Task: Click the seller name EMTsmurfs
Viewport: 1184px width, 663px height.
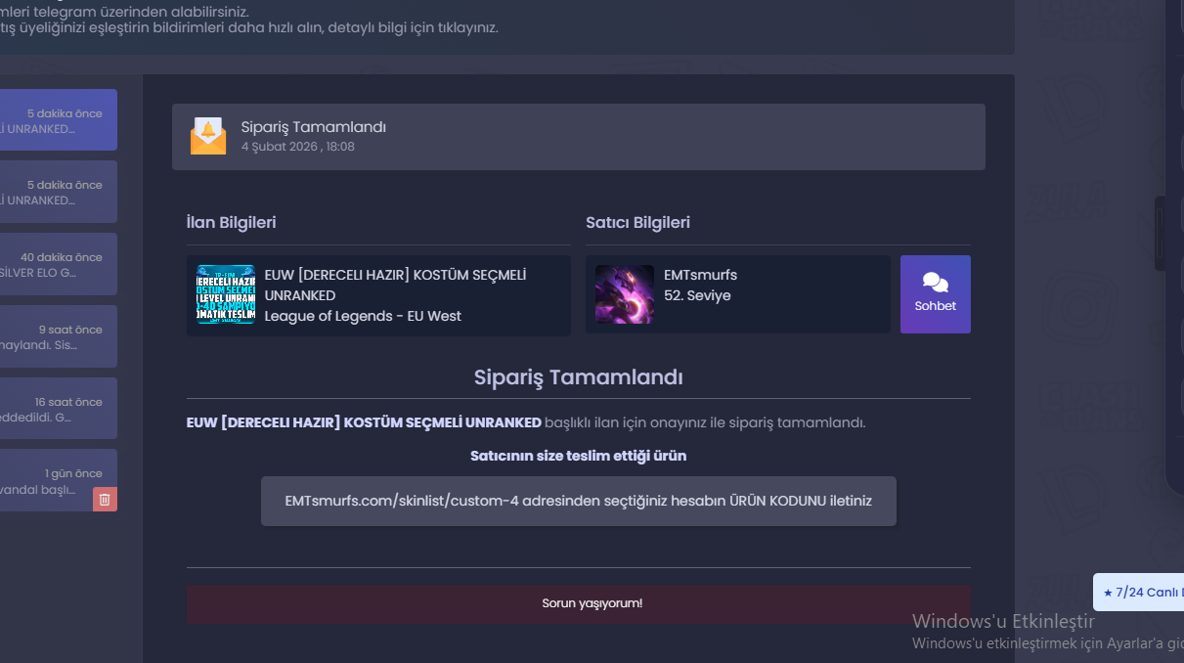Action: (x=700, y=275)
